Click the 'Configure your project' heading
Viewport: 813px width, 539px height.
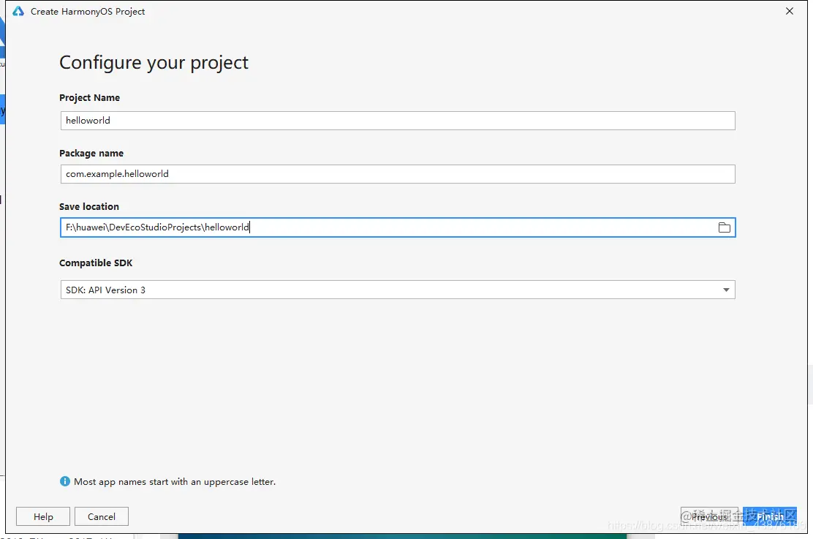click(154, 63)
